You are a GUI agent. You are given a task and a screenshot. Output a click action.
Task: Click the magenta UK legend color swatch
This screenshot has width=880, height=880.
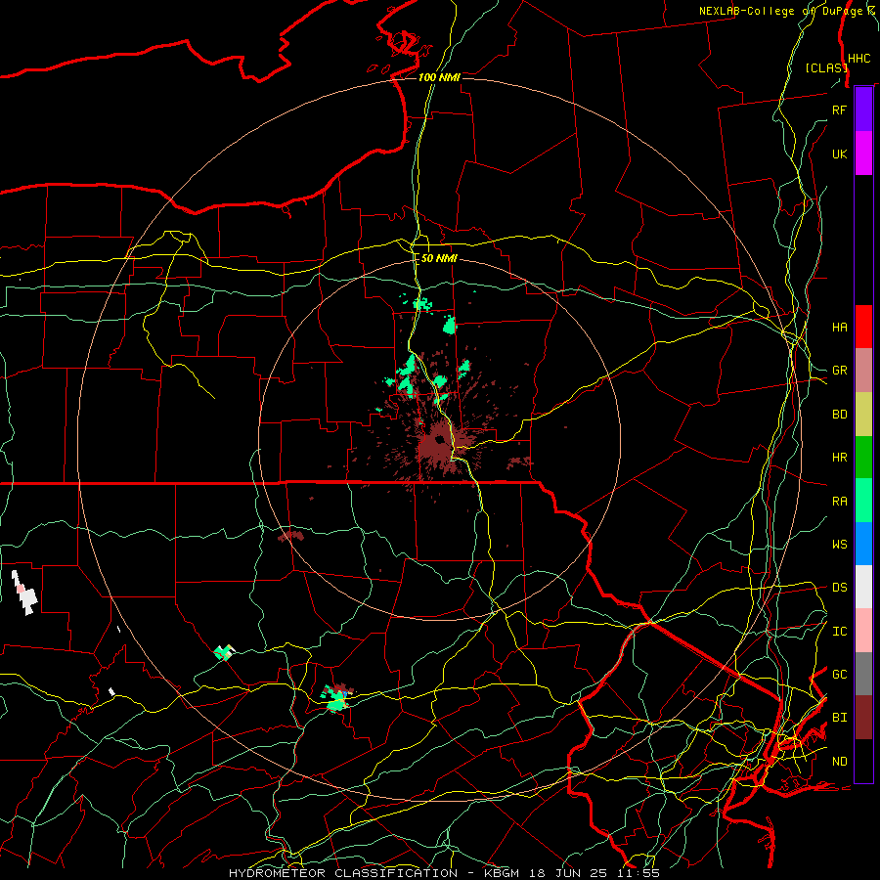point(863,154)
